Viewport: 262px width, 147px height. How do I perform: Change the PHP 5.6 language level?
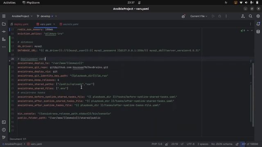157,144
